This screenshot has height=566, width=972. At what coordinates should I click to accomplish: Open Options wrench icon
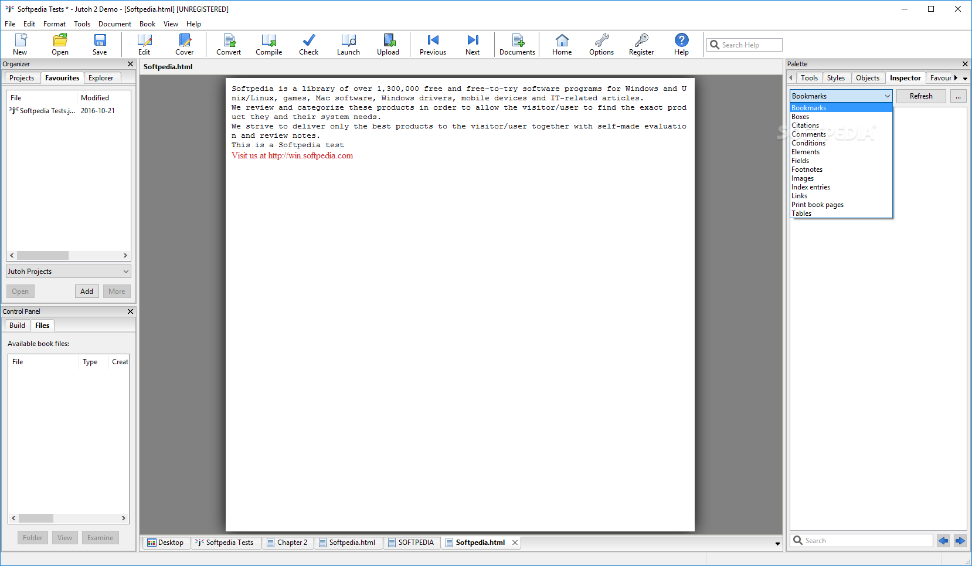coord(601,45)
